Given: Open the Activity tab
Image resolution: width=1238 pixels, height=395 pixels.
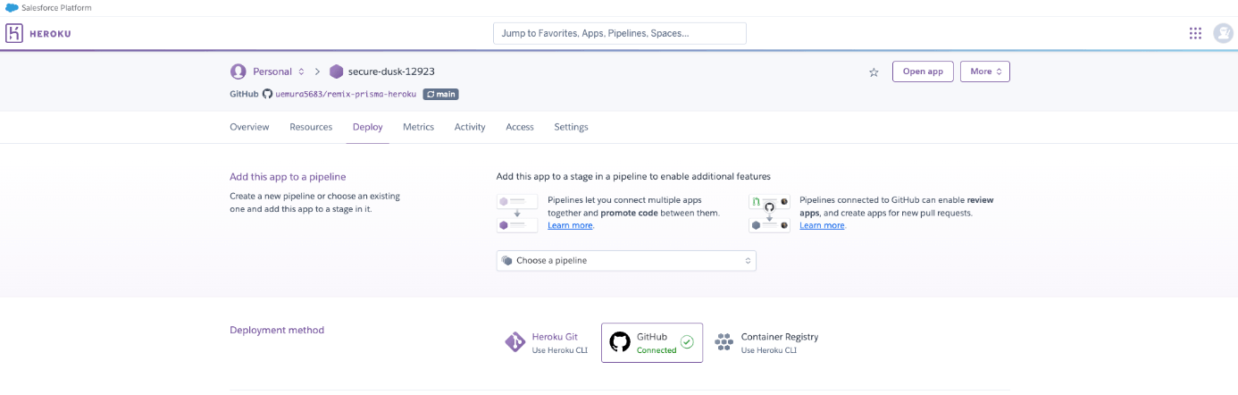Looking at the screenshot, I should [470, 127].
